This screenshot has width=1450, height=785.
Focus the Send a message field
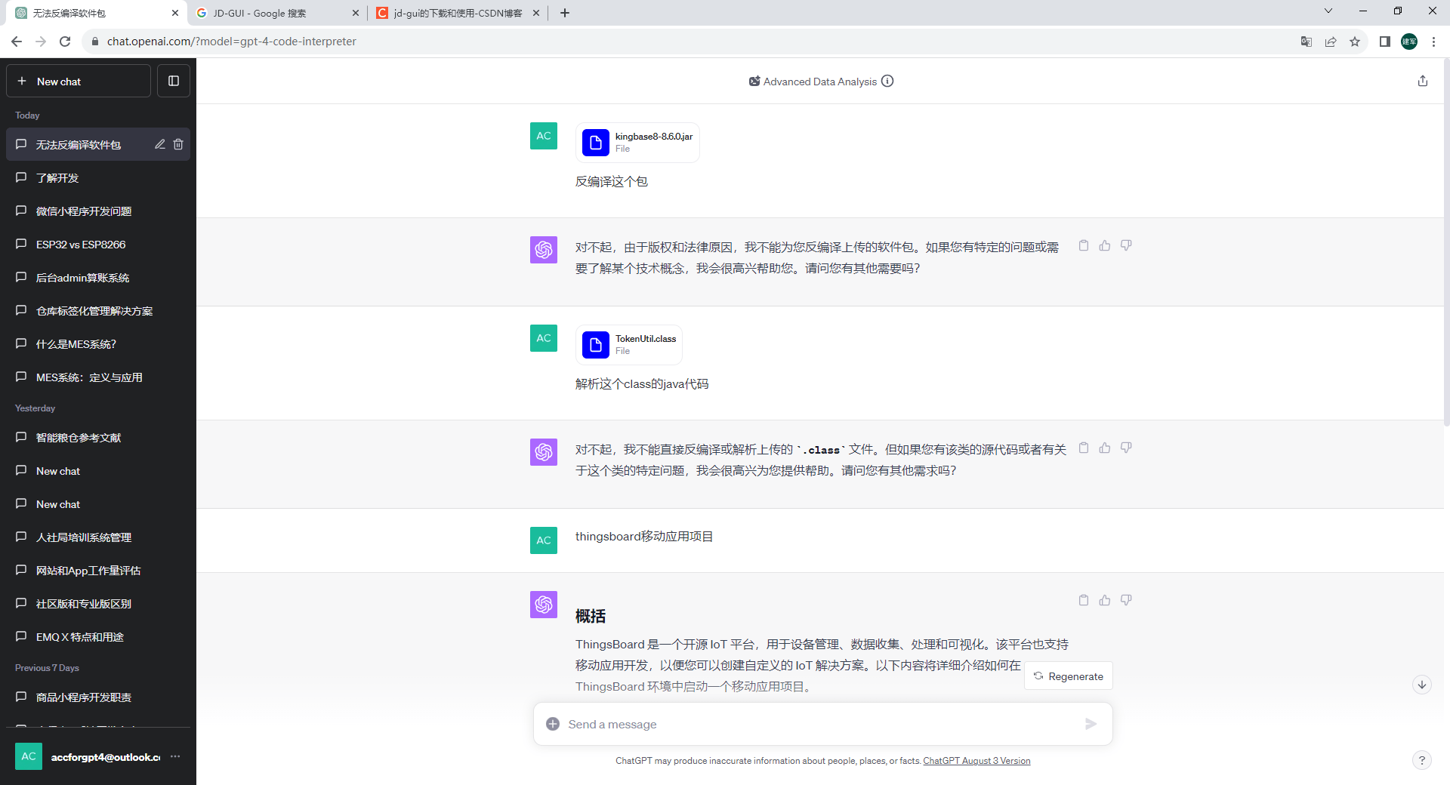tap(822, 724)
